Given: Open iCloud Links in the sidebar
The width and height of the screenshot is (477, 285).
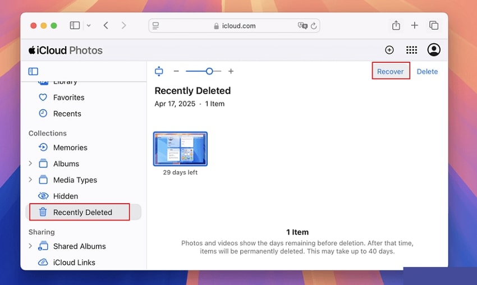Looking at the screenshot, I should point(74,263).
